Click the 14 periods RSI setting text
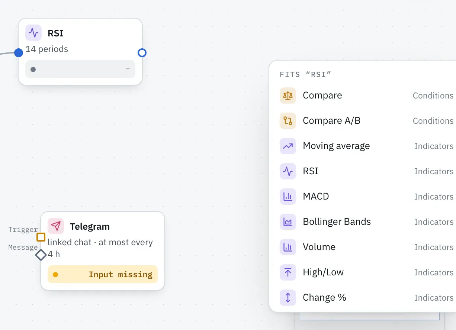The width and height of the screenshot is (456, 330). click(47, 49)
